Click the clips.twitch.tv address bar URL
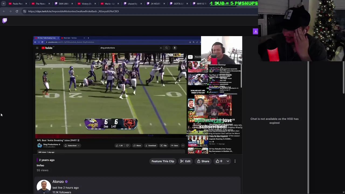The image size is (345, 194). coord(73,11)
